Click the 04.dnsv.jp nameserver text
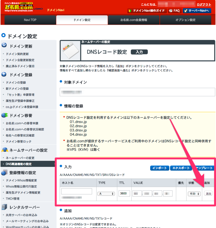This screenshot has height=228, width=216. pyautogui.click(x=78, y=134)
